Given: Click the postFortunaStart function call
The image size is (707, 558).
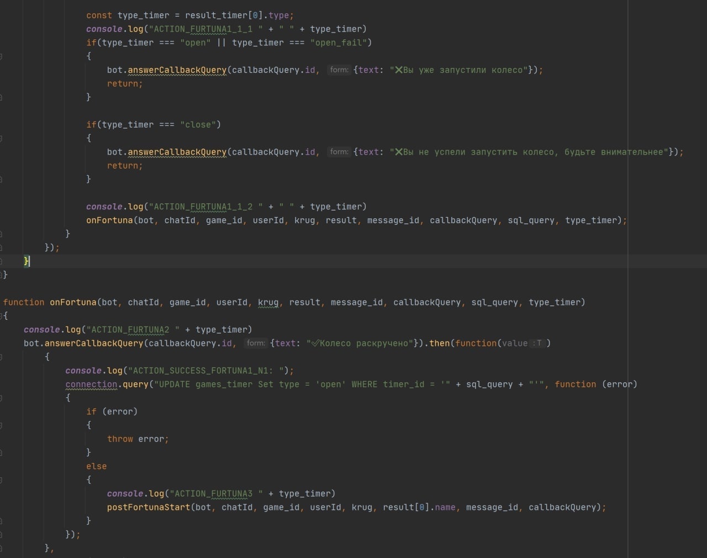Looking at the screenshot, I should pos(149,507).
